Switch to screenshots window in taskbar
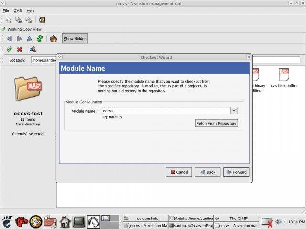 pyautogui.click(x=145, y=219)
